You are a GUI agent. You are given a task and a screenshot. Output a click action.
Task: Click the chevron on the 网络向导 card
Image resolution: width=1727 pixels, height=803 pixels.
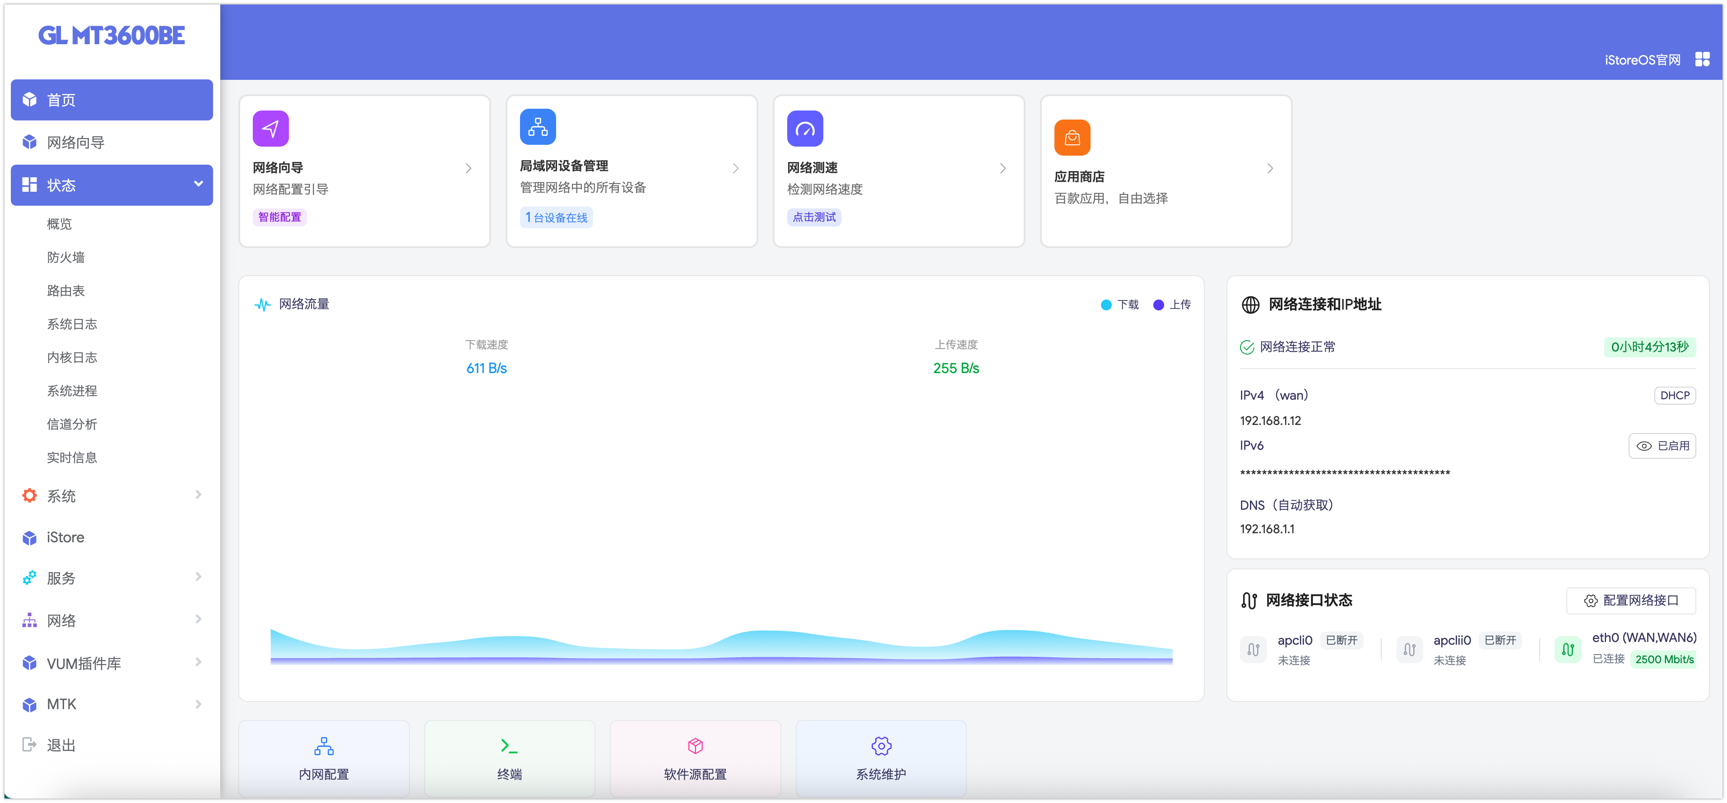point(469,168)
